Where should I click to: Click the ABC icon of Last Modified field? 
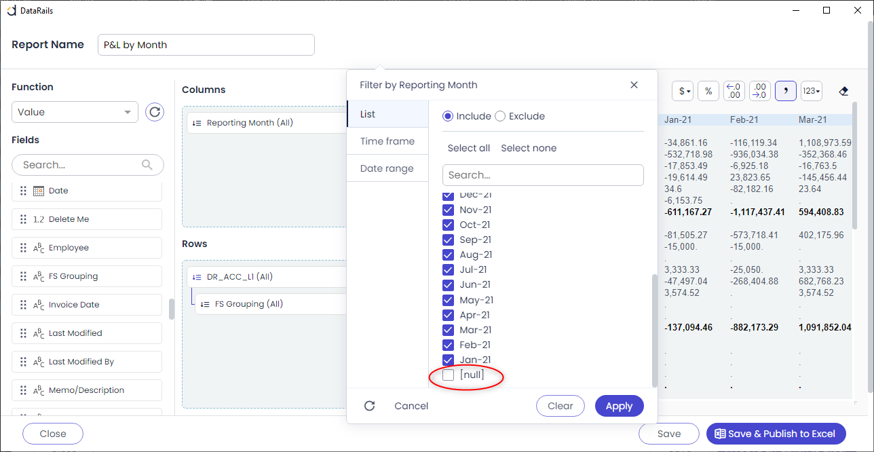point(39,334)
